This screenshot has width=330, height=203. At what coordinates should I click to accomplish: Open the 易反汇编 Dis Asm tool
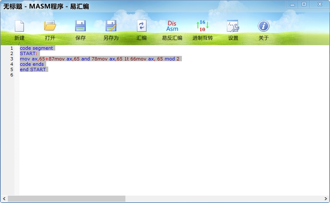click(172, 26)
